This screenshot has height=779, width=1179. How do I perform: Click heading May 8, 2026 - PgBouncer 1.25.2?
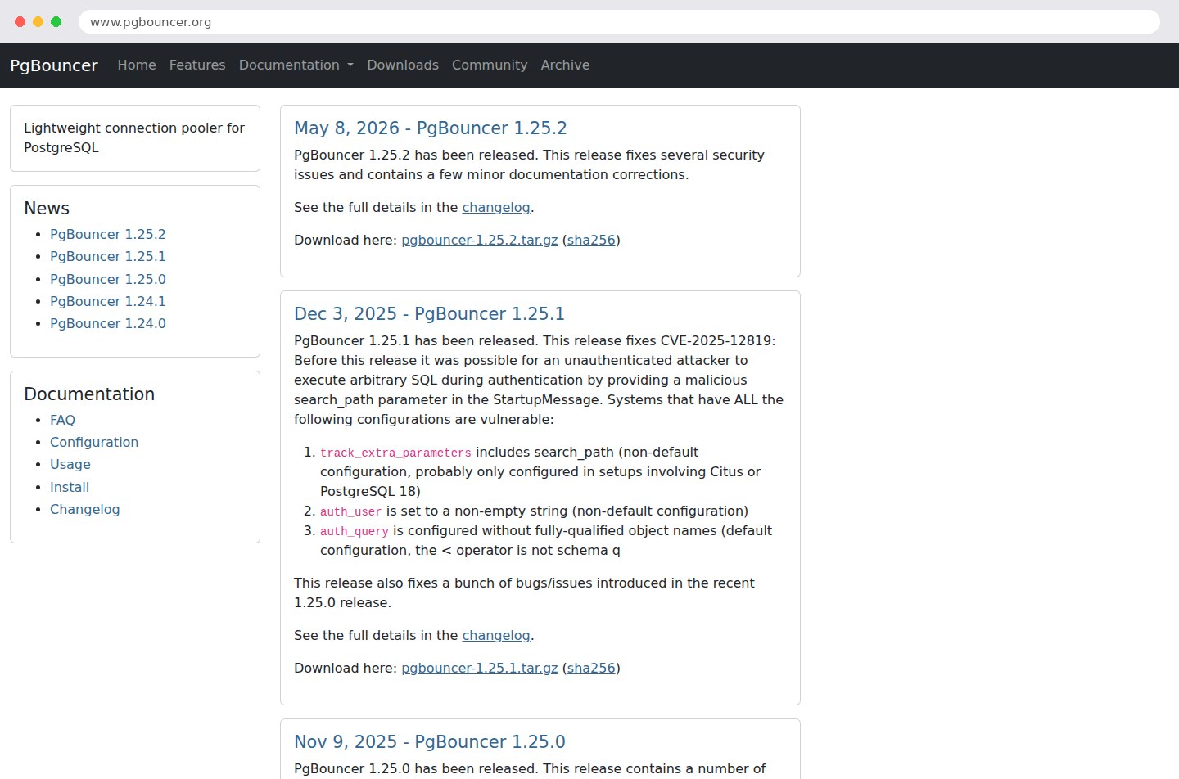click(x=431, y=128)
